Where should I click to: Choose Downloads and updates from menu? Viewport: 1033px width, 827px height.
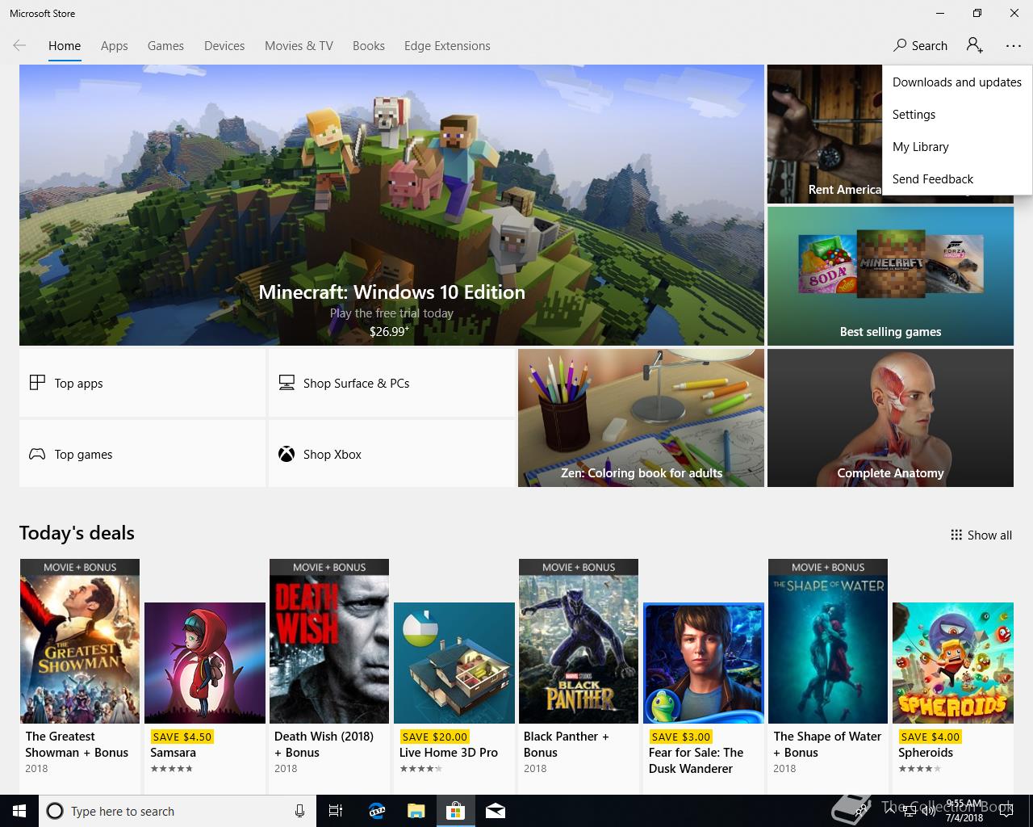[957, 82]
